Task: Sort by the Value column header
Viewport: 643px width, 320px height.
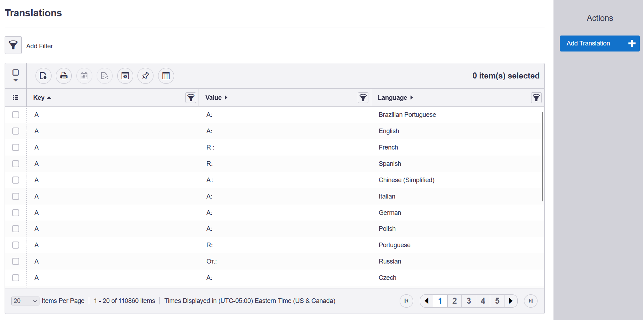Action: (x=216, y=98)
